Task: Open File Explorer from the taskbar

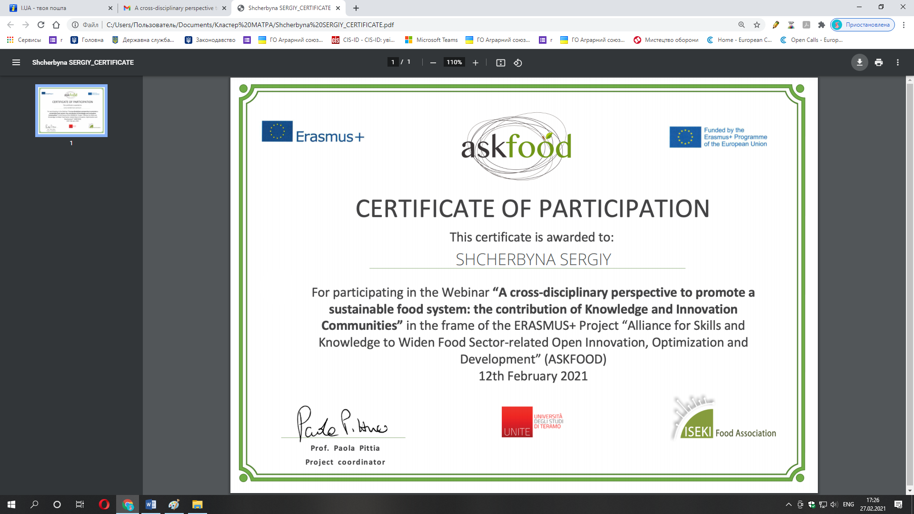Action: (197, 504)
